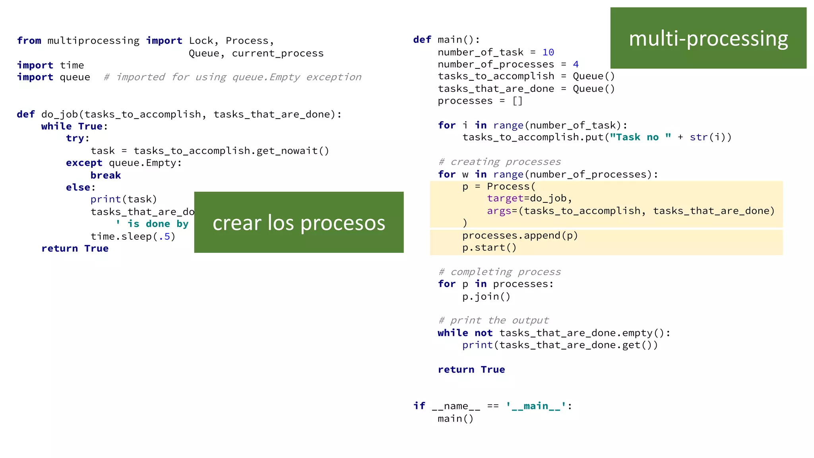Screen dimensions: 814x458
Task: Click the # print the output comment
Action: coord(493,320)
